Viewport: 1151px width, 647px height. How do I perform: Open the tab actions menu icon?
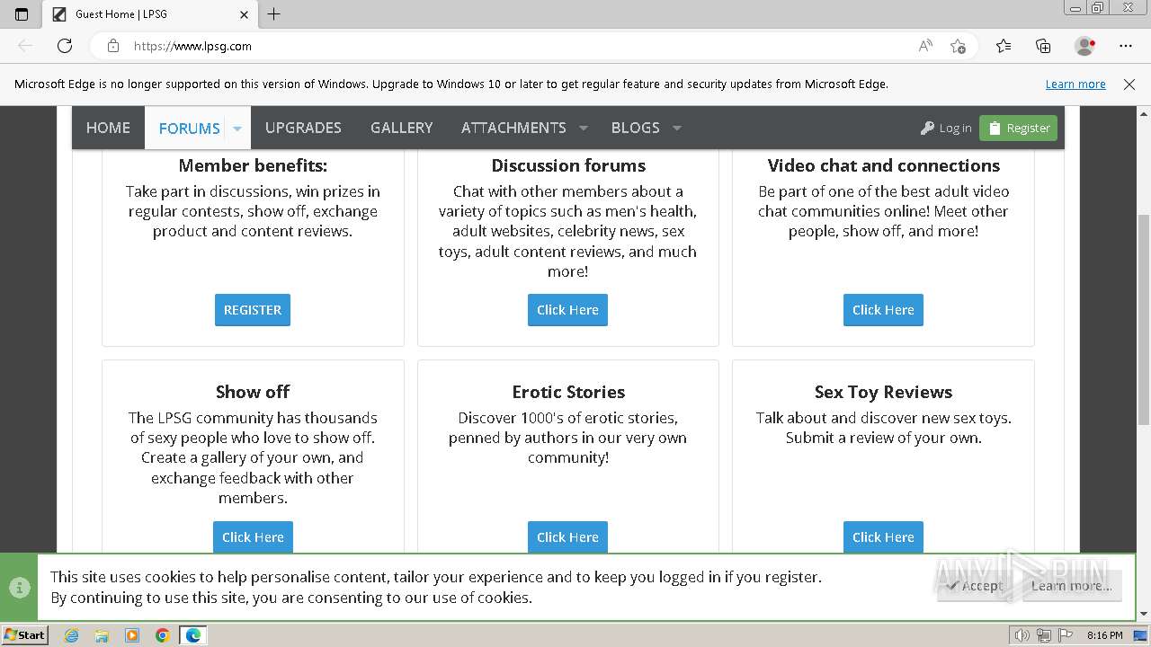22,14
